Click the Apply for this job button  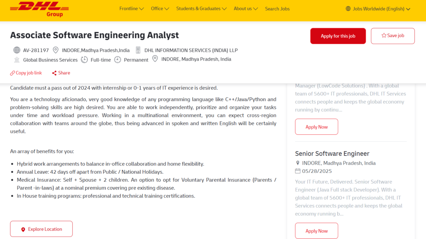coord(338,36)
